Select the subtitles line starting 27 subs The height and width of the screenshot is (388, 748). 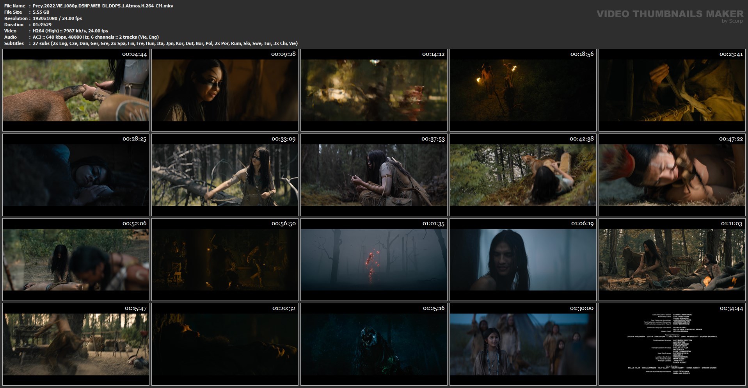coord(165,43)
